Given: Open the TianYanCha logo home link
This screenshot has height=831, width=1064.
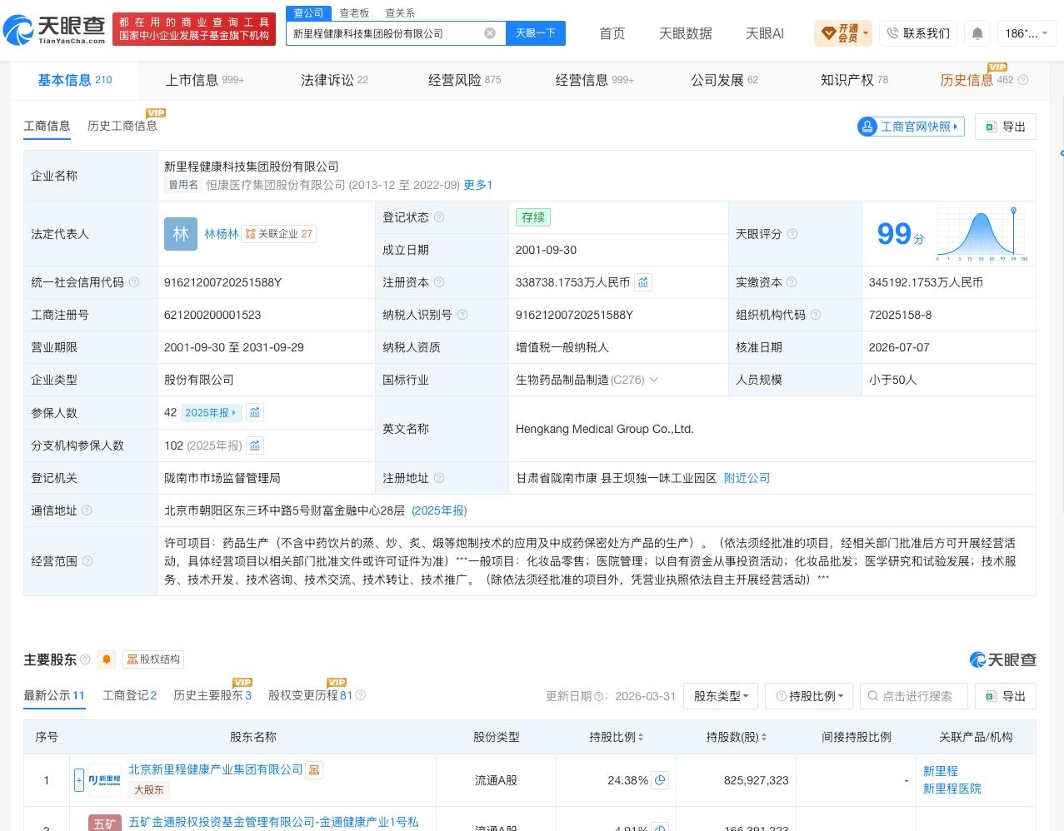Looking at the screenshot, I should pos(55,29).
